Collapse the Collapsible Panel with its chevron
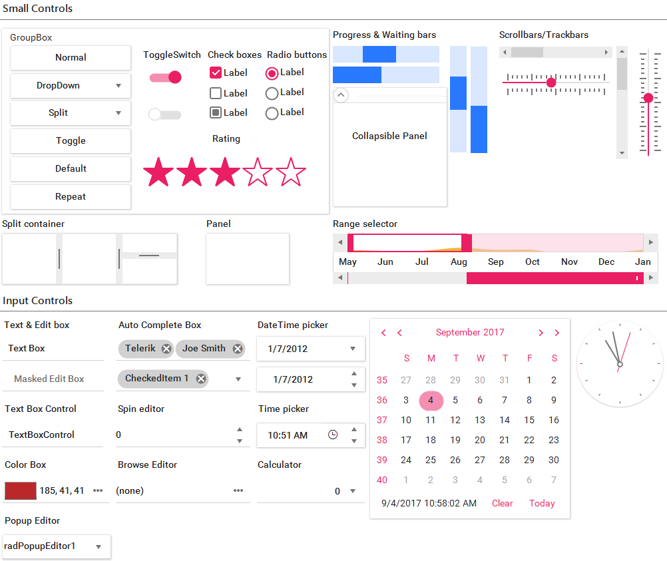This screenshot has height=561, width=667. (341, 95)
